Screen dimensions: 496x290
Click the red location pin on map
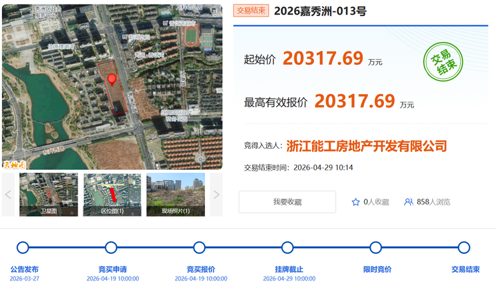pos(111,79)
